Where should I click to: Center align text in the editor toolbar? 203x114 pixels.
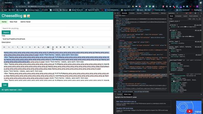[x=57, y=47]
